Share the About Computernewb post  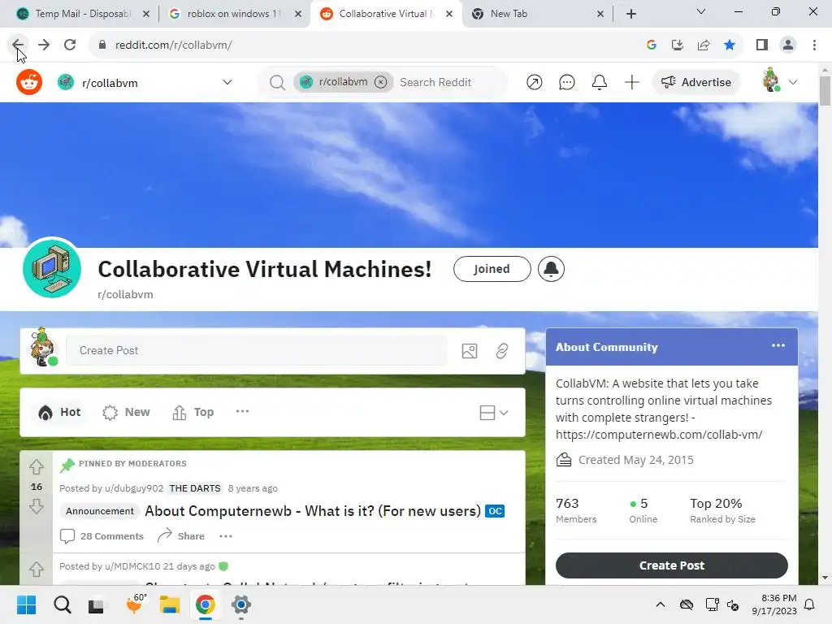(x=181, y=536)
